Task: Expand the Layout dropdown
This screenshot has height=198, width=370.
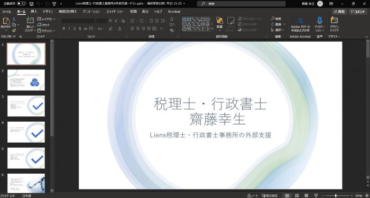Action: 46,19
